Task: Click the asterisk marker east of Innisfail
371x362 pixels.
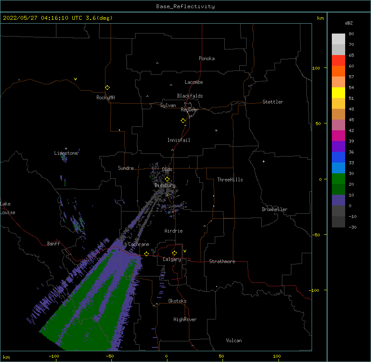Action: [216, 130]
